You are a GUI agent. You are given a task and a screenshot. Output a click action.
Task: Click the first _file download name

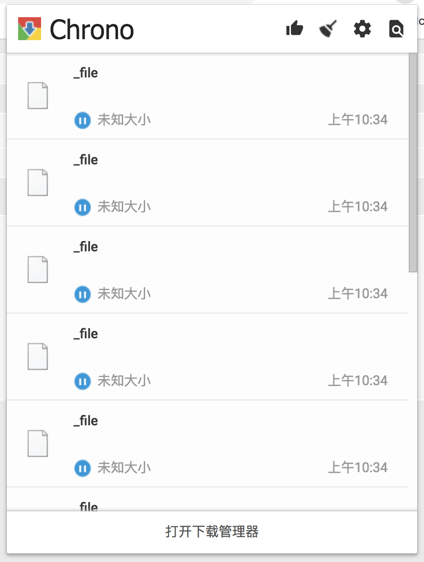click(86, 73)
